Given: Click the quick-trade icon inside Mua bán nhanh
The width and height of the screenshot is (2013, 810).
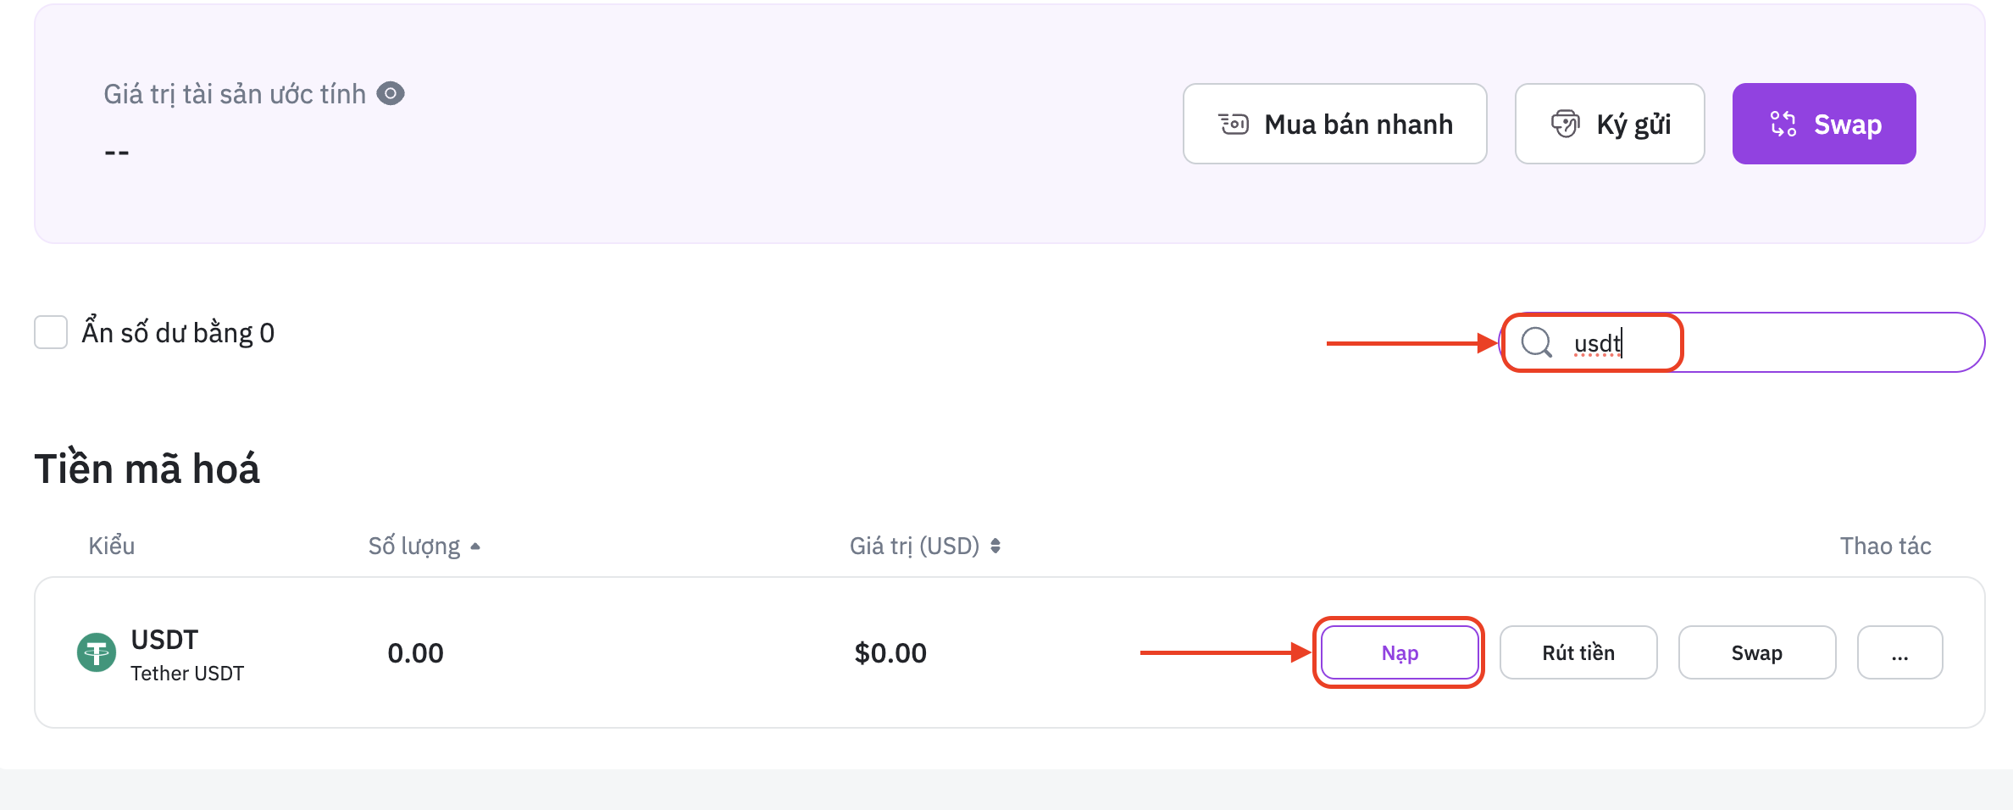Looking at the screenshot, I should click(x=1234, y=124).
